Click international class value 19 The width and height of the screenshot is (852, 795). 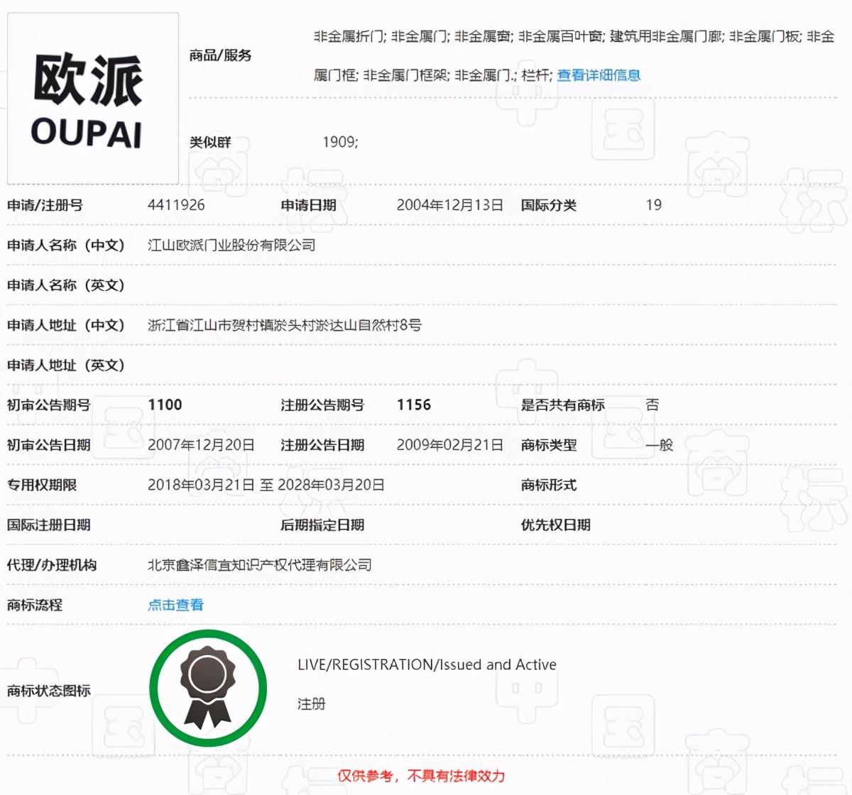point(654,205)
